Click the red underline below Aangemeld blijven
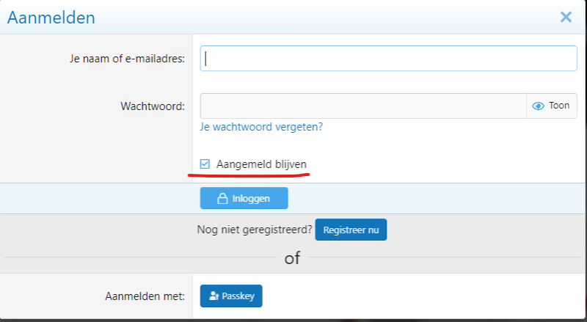587x322 pixels. coord(249,175)
